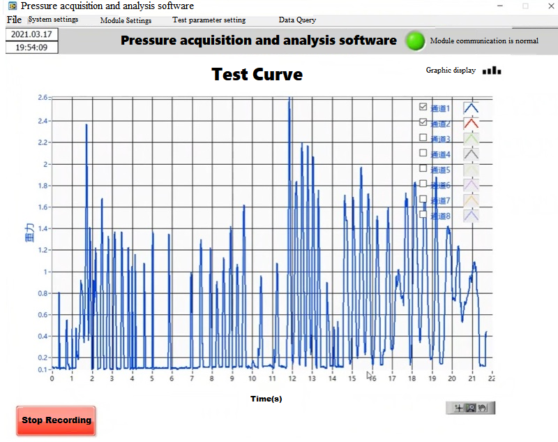The image size is (558, 442).
Task: Click the 2021.03.17 date field
Action: click(31, 34)
